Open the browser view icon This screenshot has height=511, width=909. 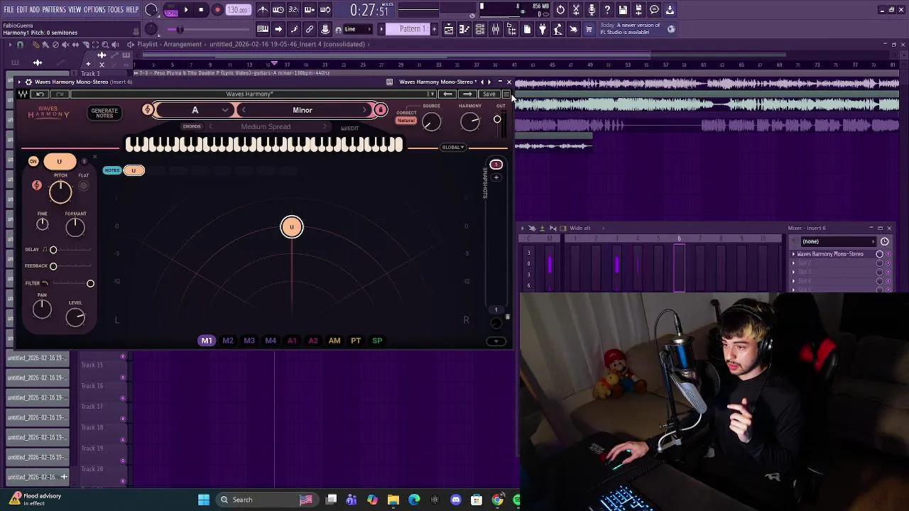tap(511, 29)
